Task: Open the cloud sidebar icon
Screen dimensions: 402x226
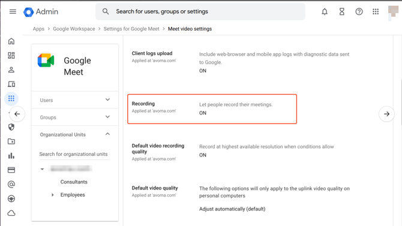Action: point(11,213)
